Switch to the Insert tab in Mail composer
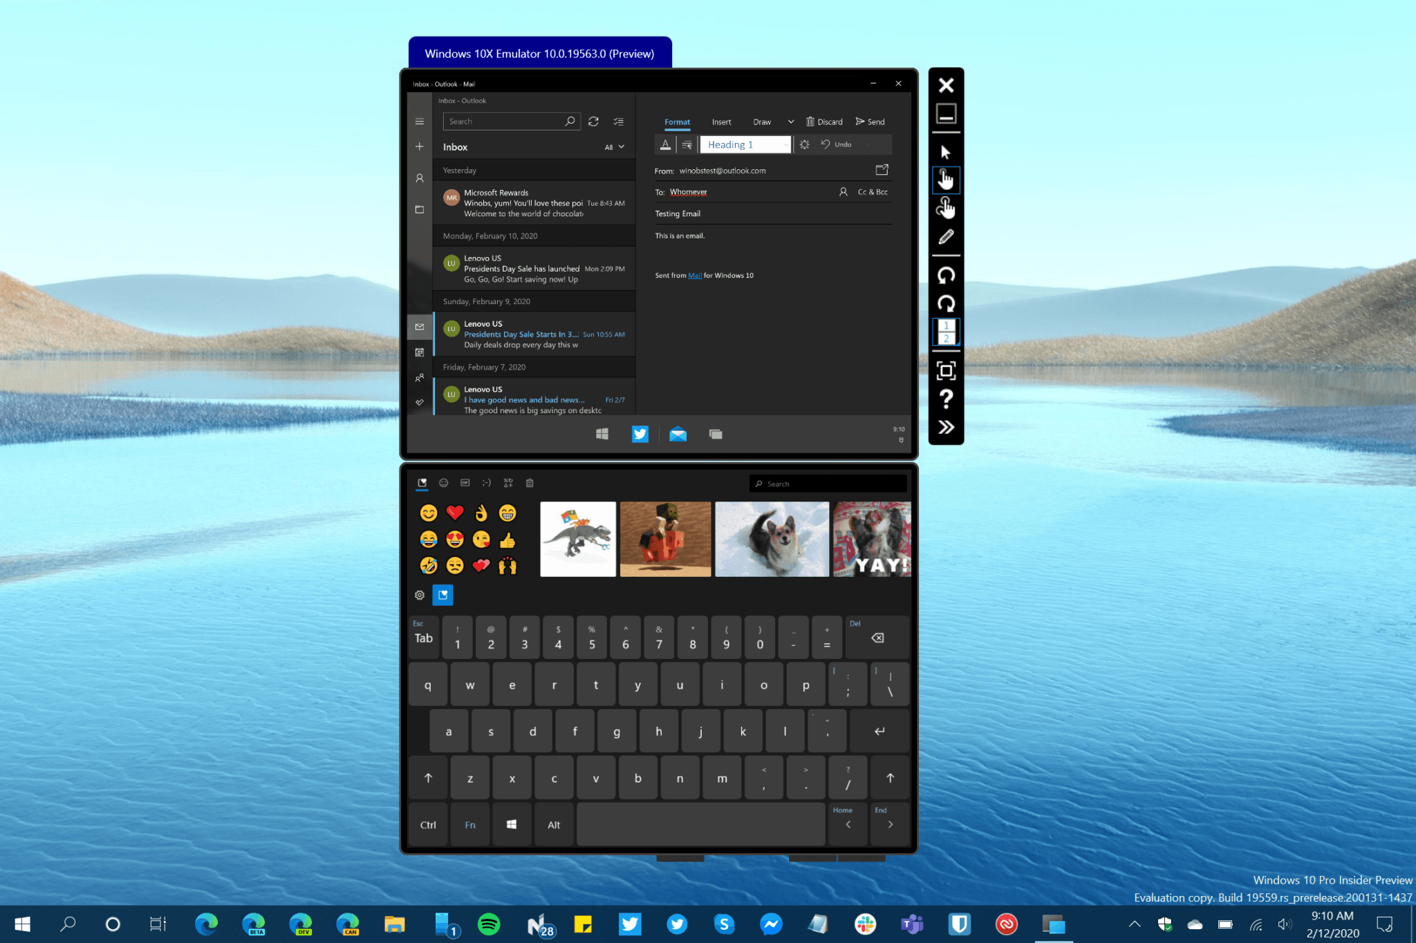This screenshot has width=1416, height=943. point(721,121)
